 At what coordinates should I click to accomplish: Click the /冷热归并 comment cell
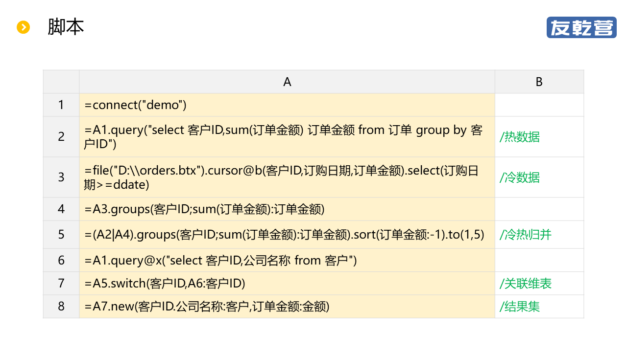point(539,235)
